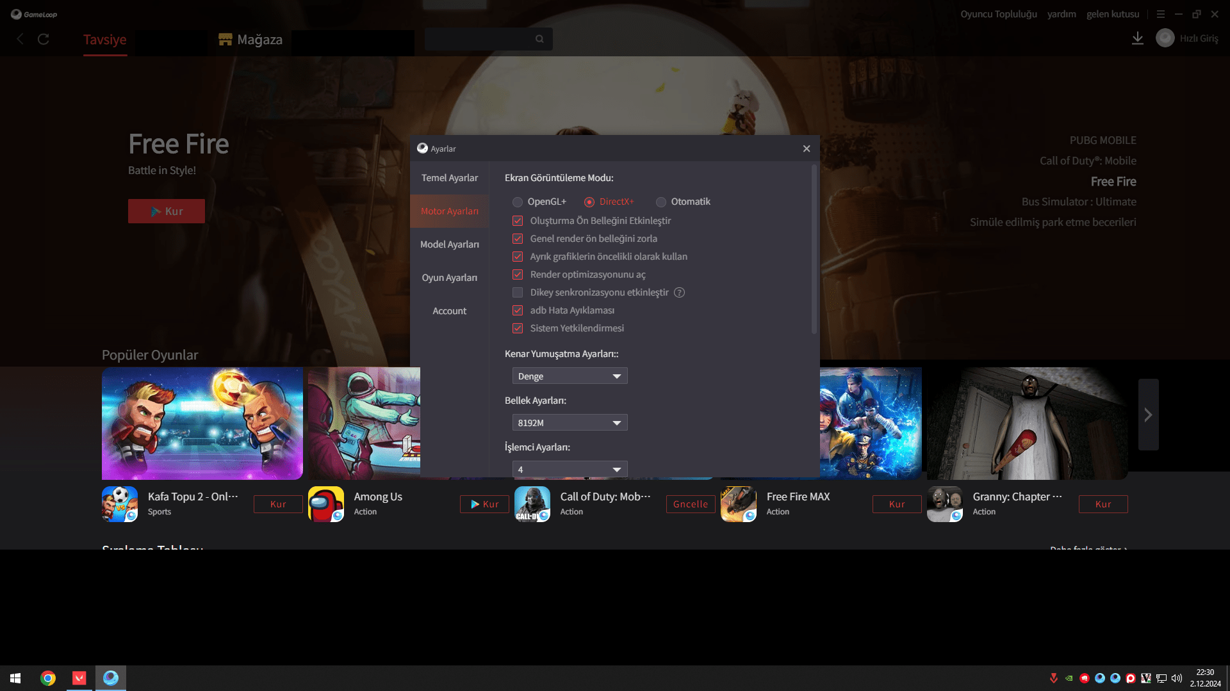1230x691 pixels.
Task: Select the Otomatik radio button
Action: [661, 202]
